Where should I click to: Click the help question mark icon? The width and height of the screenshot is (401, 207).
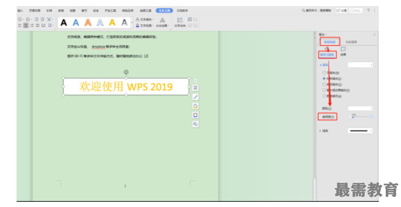click(368, 10)
